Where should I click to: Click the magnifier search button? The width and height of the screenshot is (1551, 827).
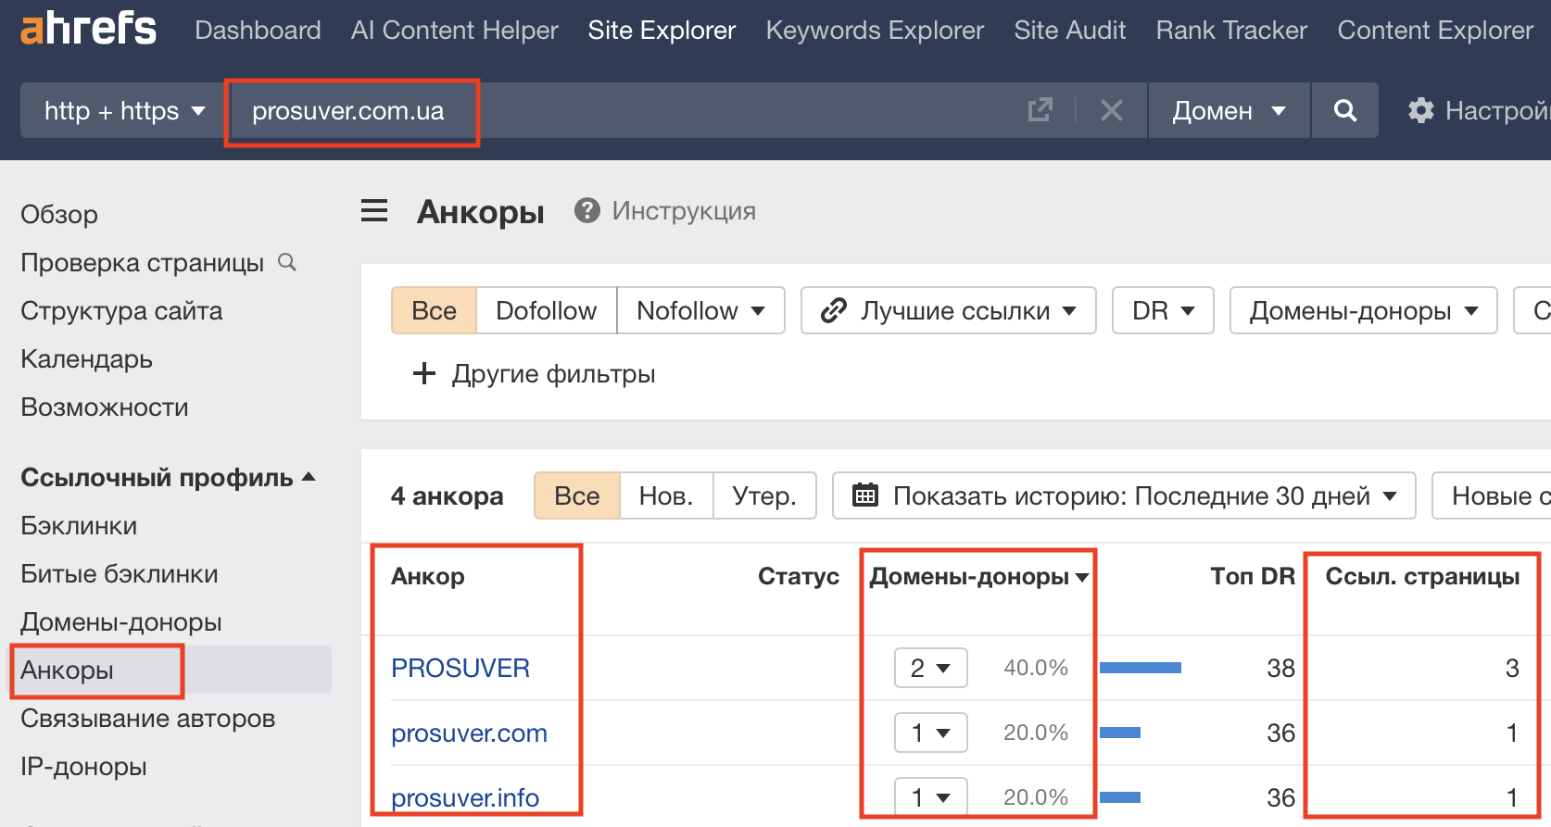[1345, 110]
